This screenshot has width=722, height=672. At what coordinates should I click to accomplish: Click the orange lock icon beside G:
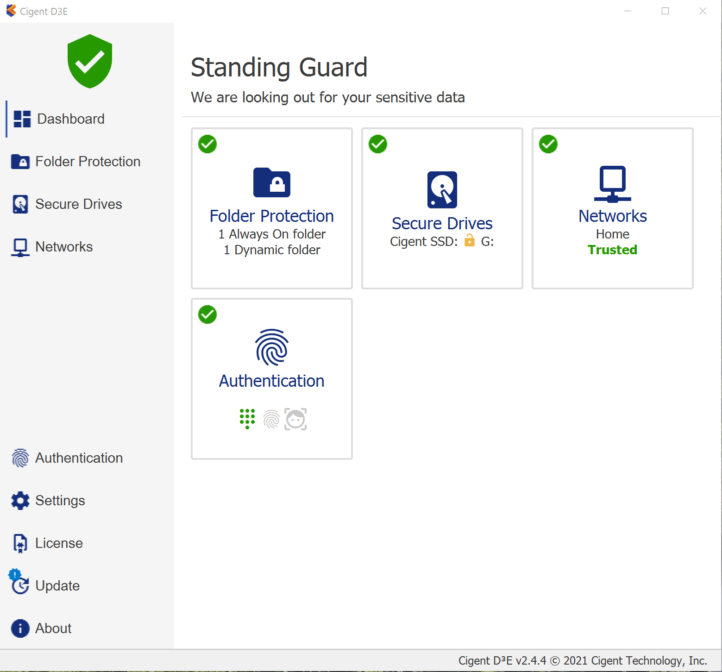470,240
